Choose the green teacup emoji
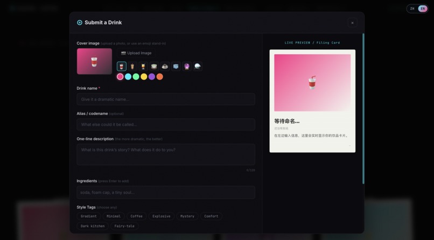The height and width of the screenshot is (240, 434). 154,67
